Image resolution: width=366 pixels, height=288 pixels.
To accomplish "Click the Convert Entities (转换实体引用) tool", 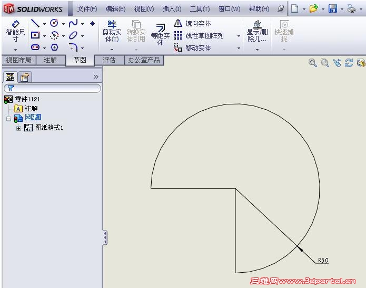I will tap(136, 31).
